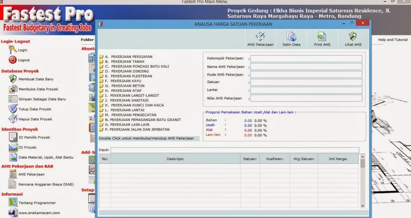Click the Nama AHS Pekerjaan input field
Viewport: 411px width, 218px height.
[306, 67]
